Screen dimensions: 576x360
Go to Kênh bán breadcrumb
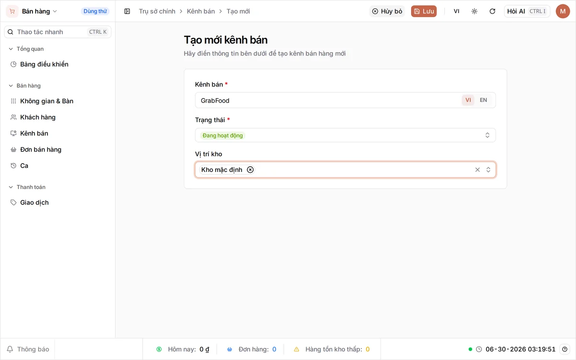201,11
